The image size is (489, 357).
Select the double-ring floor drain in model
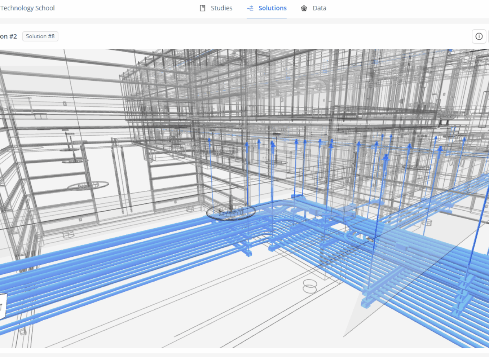pyautogui.click(x=310, y=286)
